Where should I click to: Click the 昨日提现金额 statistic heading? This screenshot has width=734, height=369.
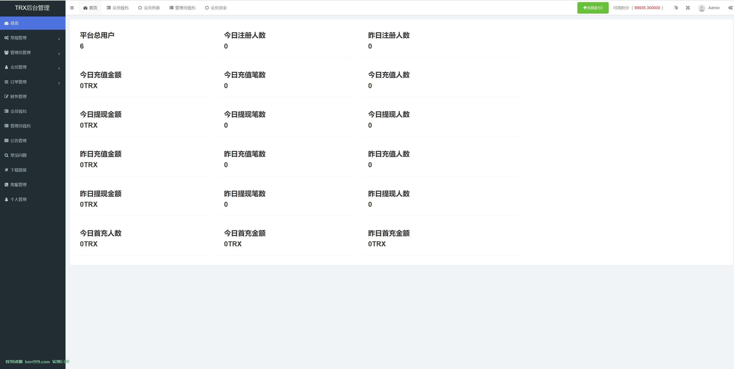coord(101,194)
